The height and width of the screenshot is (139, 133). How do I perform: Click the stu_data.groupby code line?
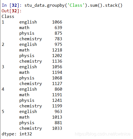point(73,5)
